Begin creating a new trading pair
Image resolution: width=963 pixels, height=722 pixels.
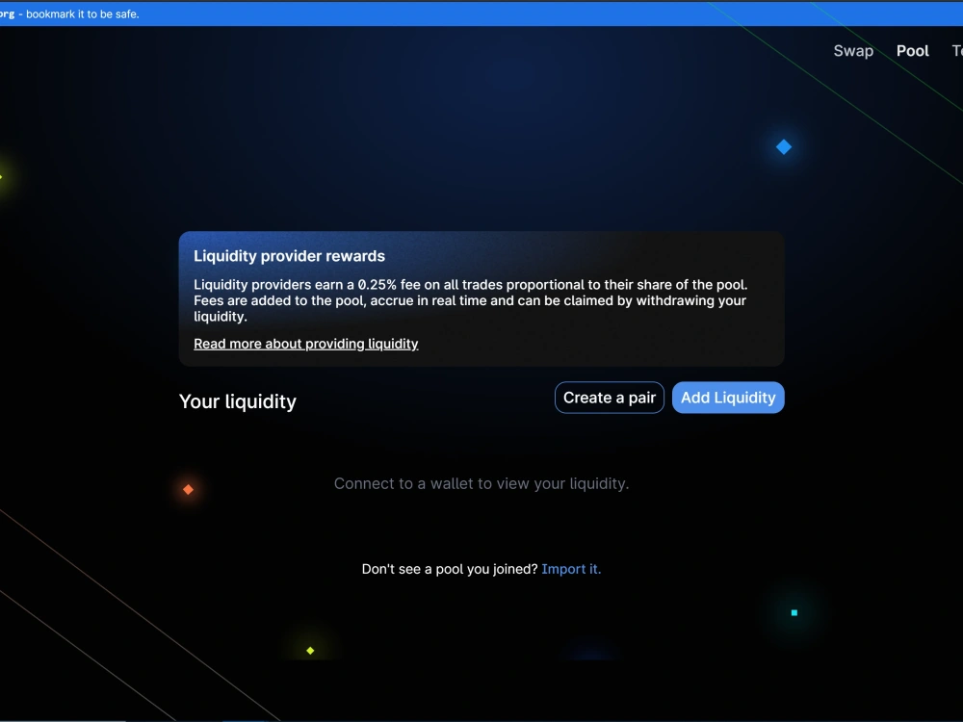(609, 397)
